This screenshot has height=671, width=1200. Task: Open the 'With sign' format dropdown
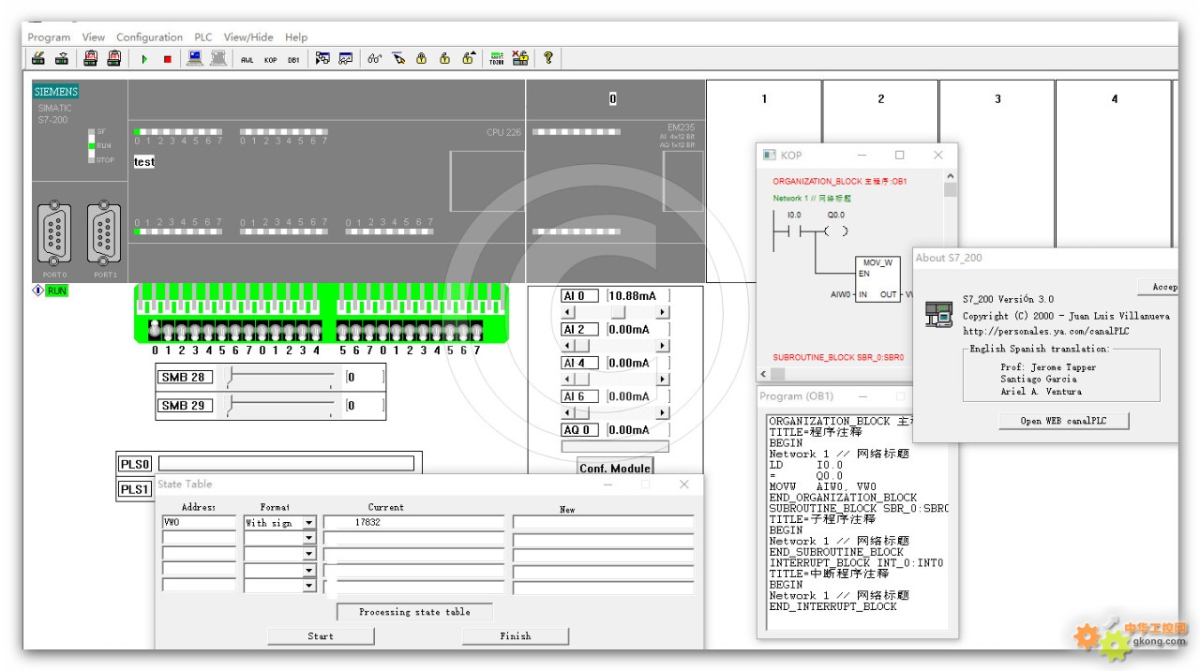308,523
